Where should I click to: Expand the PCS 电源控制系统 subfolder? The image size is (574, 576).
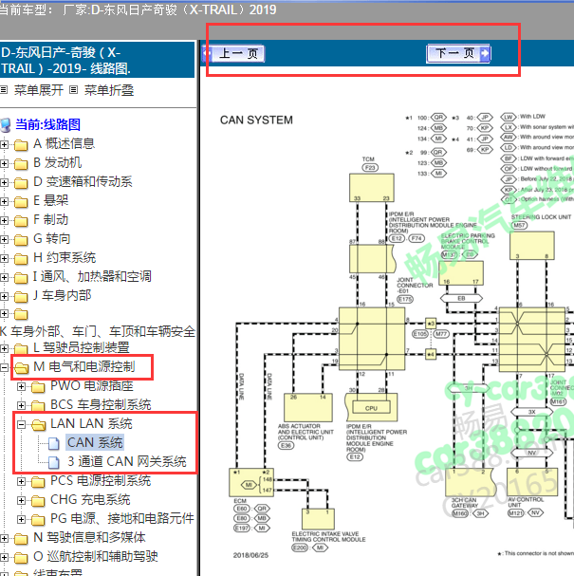[21, 481]
